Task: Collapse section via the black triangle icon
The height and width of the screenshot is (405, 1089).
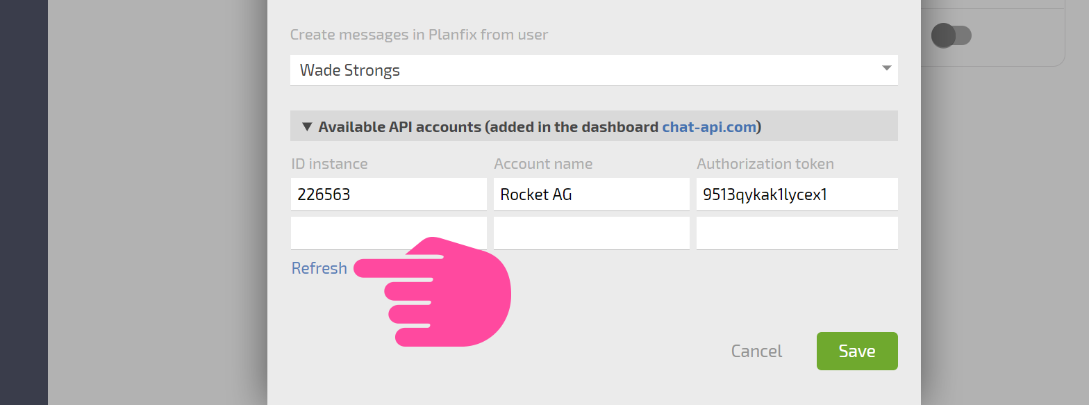Action: pyautogui.click(x=307, y=126)
